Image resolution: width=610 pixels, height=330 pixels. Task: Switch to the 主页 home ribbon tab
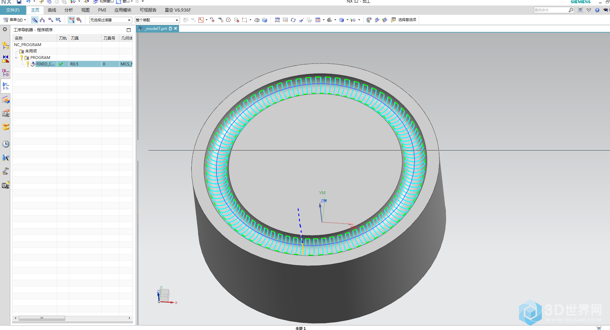35,10
